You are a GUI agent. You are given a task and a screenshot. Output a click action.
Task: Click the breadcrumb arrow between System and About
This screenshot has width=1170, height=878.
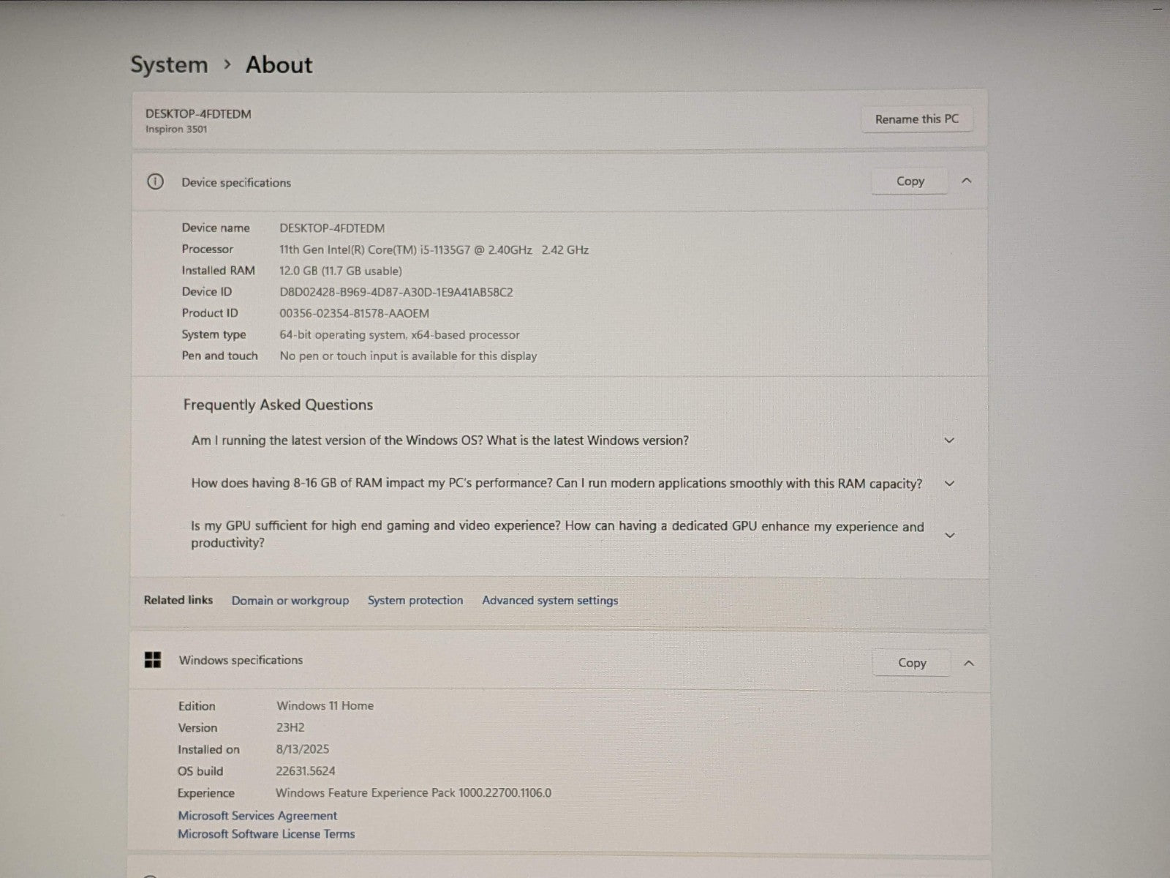227,64
